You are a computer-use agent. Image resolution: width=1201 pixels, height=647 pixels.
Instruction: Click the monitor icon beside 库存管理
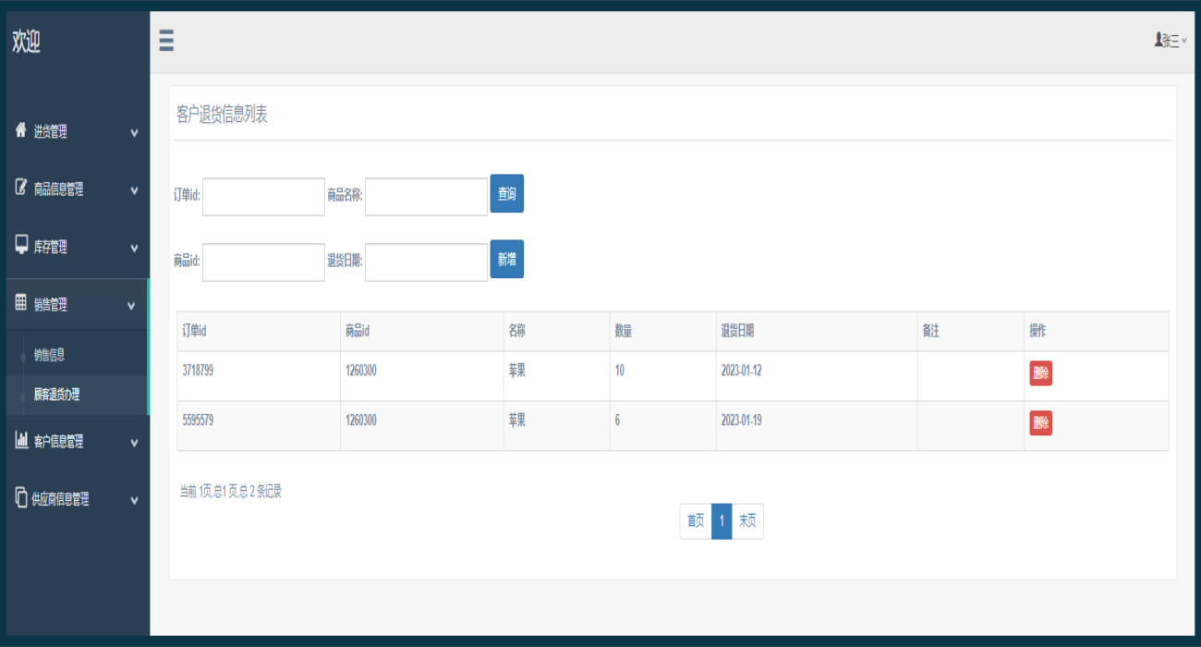[21, 245]
